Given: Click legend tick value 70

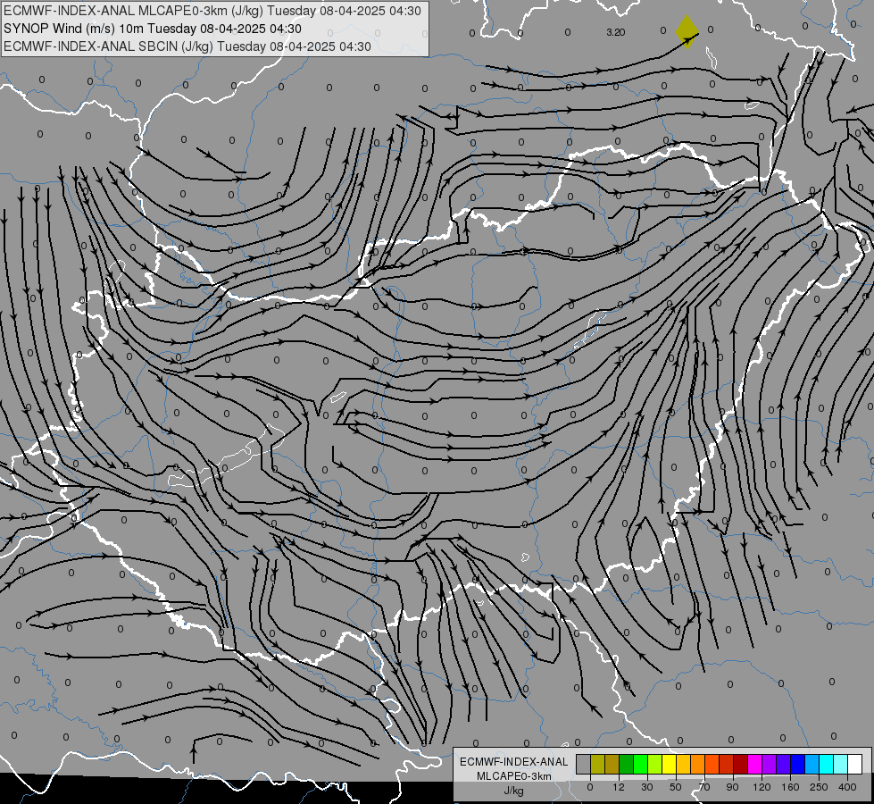Looking at the screenshot, I should coord(704,787).
